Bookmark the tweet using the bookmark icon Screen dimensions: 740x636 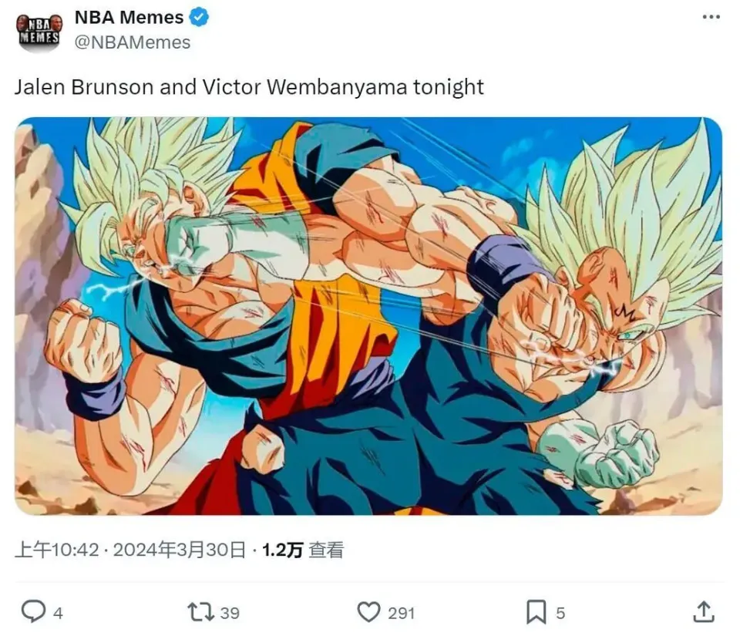(536, 612)
